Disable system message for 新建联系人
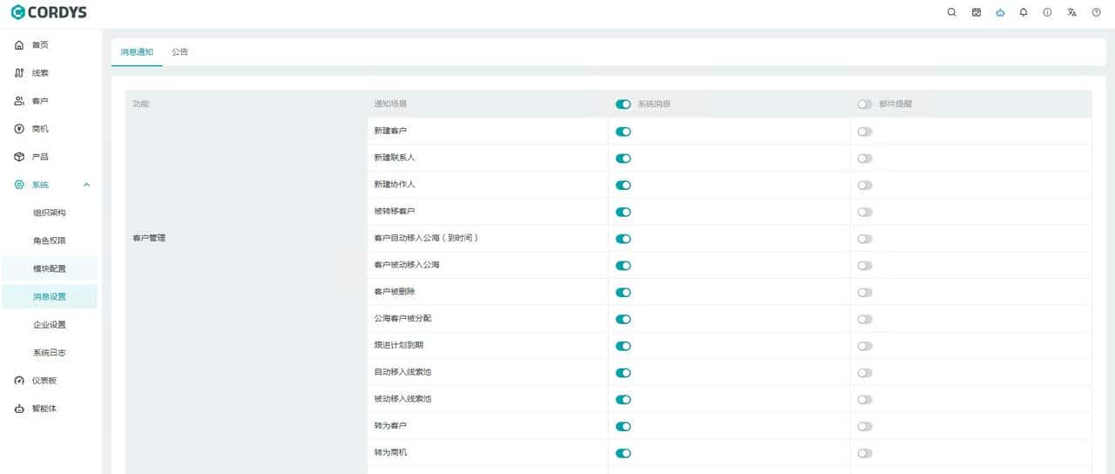Image resolution: width=1115 pixels, height=474 pixels. click(x=623, y=159)
